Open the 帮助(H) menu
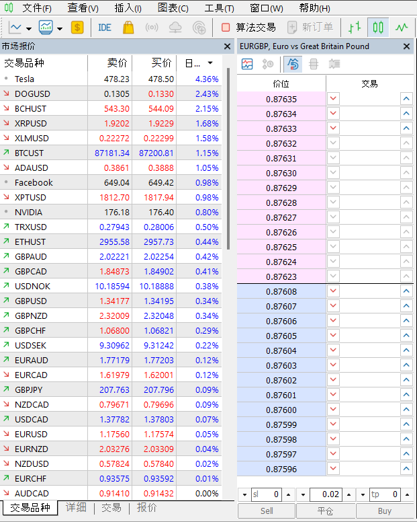Image resolution: width=417 pixels, height=522 pixels. click(315, 8)
